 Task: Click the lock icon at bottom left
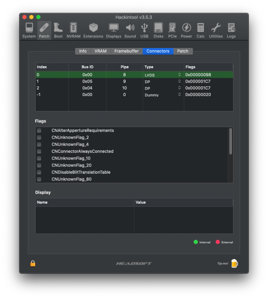tap(33, 263)
